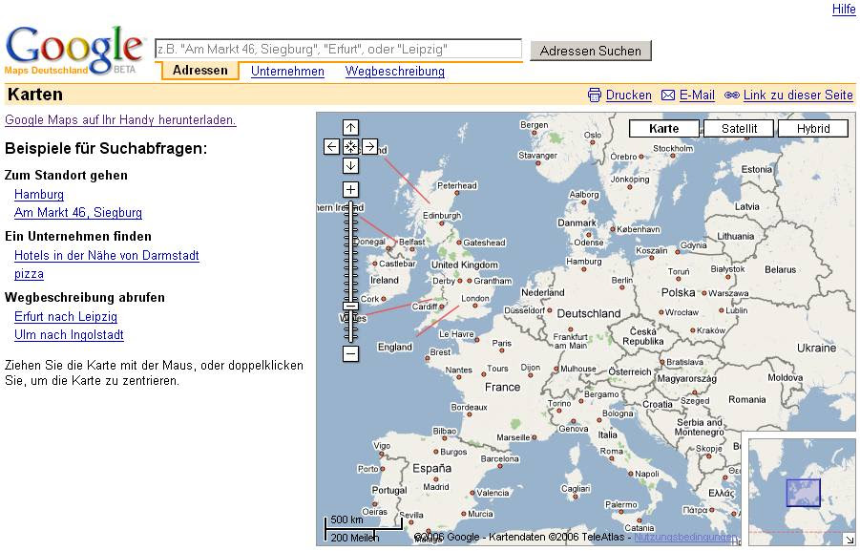
Task: Pan the map up with the arrow button
Action: 350,128
